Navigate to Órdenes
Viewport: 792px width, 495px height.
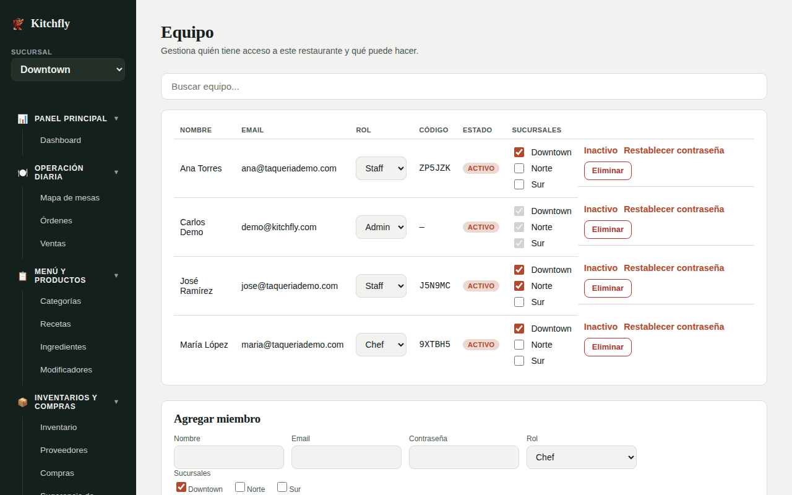click(56, 221)
